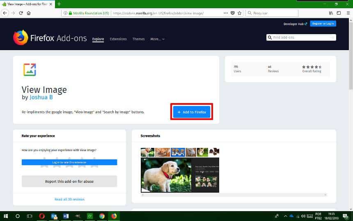Image resolution: width=353 pixels, height=221 pixels.
Task: Close the View Image Add-ons tab
Action: click(x=51, y=4)
